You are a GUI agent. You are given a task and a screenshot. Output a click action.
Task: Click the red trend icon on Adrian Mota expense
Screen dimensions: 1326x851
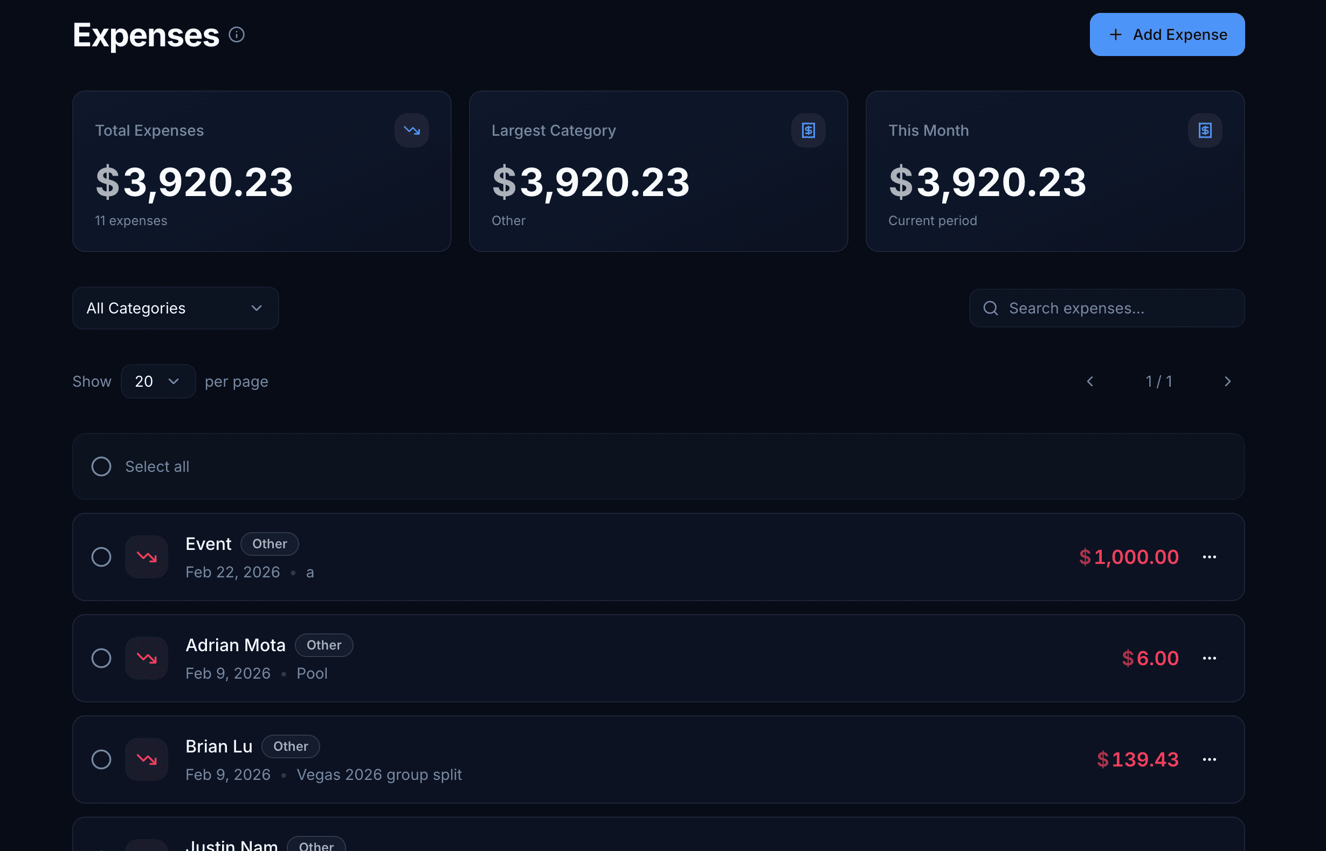tap(147, 658)
